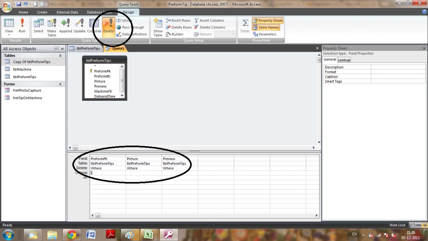Viewport: 428px width, 241px height.
Task: Open the Lookup tab in Property Sheet
Action: 344,60
